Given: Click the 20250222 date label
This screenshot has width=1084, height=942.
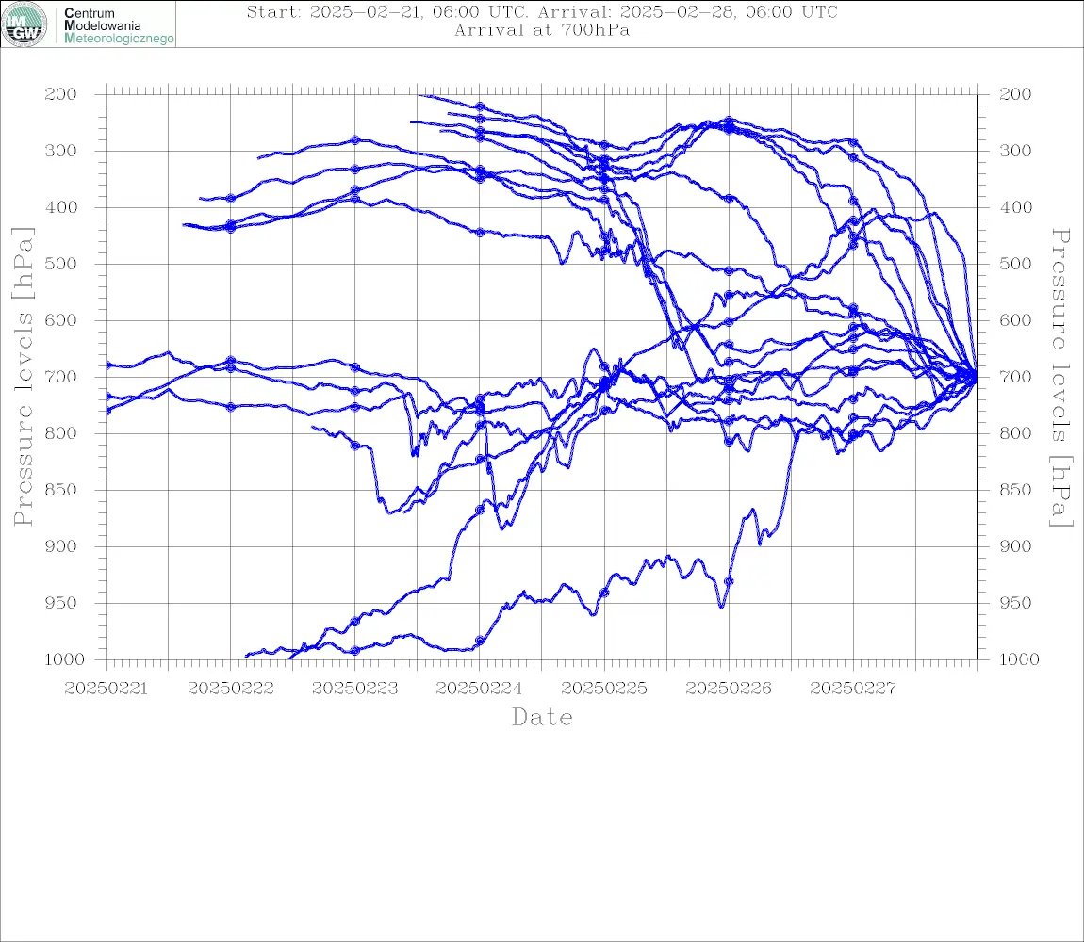Looking at the screenshot, I should (x=230, y=689).
